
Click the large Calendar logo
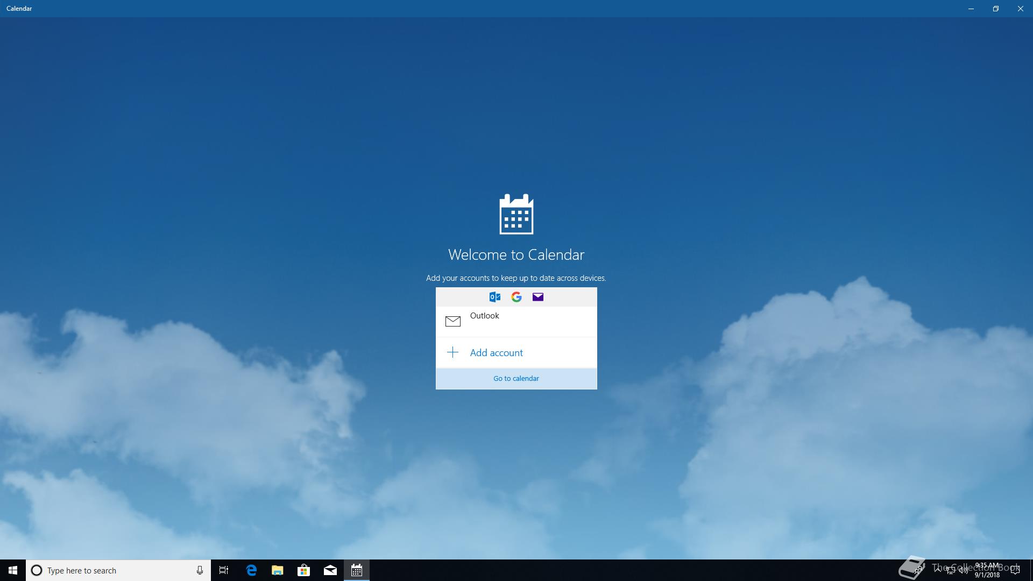point(516,214)
